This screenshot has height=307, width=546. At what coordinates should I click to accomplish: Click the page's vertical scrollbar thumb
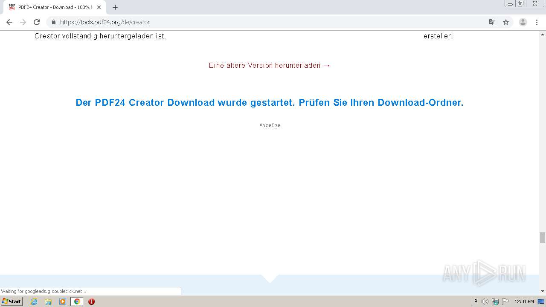pos(543,237)
